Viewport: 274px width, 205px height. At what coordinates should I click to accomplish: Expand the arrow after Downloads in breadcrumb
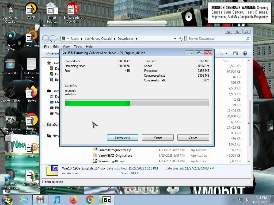pos(137,39)
